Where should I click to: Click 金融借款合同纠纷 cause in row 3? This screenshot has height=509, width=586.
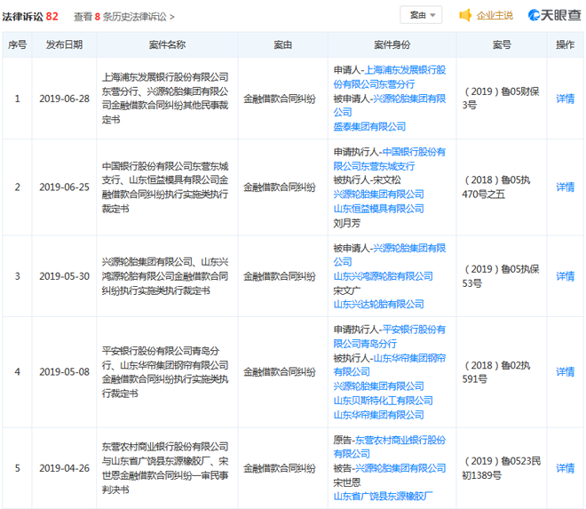coord(279,276)
